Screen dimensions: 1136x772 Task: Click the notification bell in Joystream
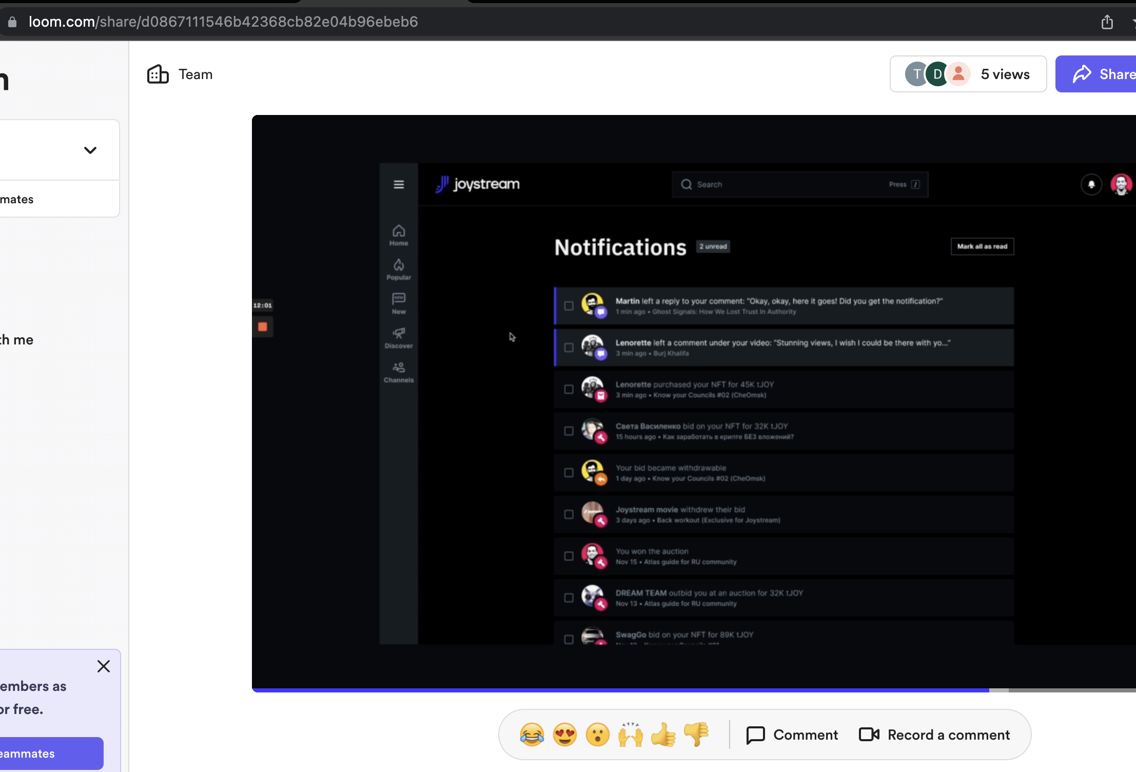pyautogui.click(x=1091, y=184)
